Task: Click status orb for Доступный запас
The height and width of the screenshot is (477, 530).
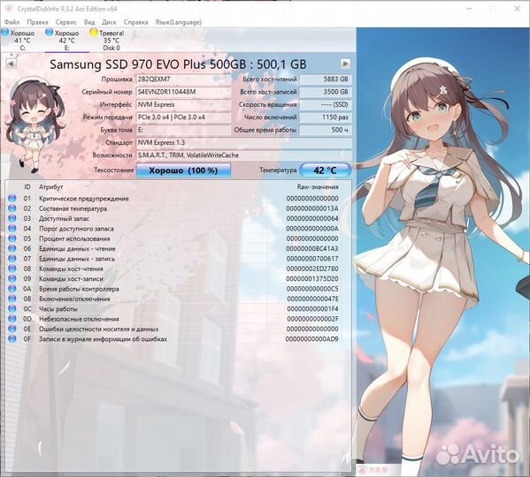Action: [x=12, y=218]
